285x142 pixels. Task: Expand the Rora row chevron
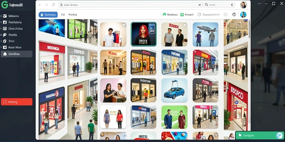pos(1,41)
